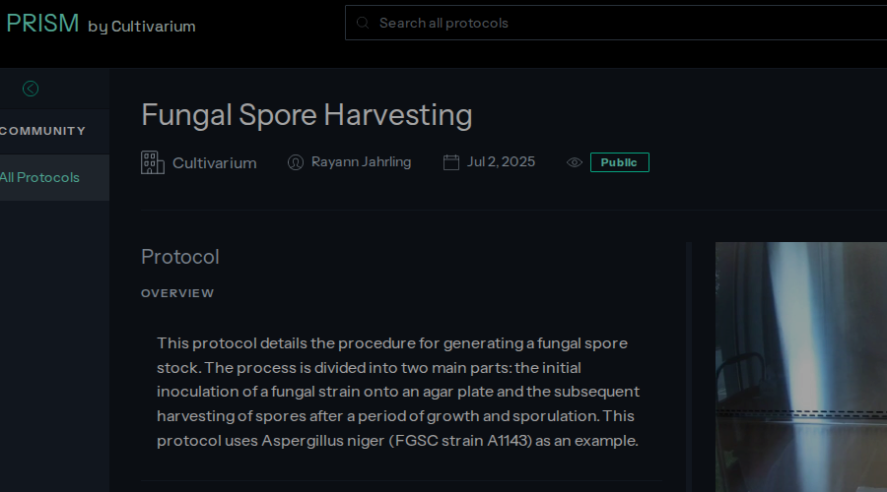Click the eye visibility icon

click(x=575, y=162)
